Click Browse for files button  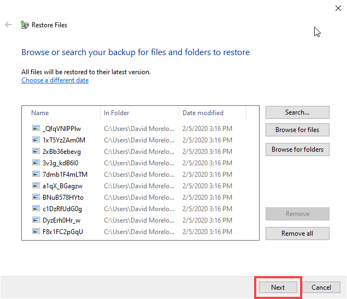297,130
